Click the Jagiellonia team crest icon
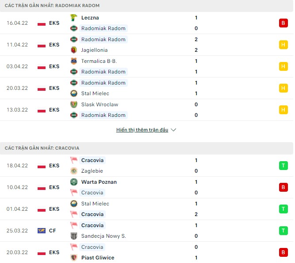Viewport: 295px width, 263px height. (x=74, y=50)
